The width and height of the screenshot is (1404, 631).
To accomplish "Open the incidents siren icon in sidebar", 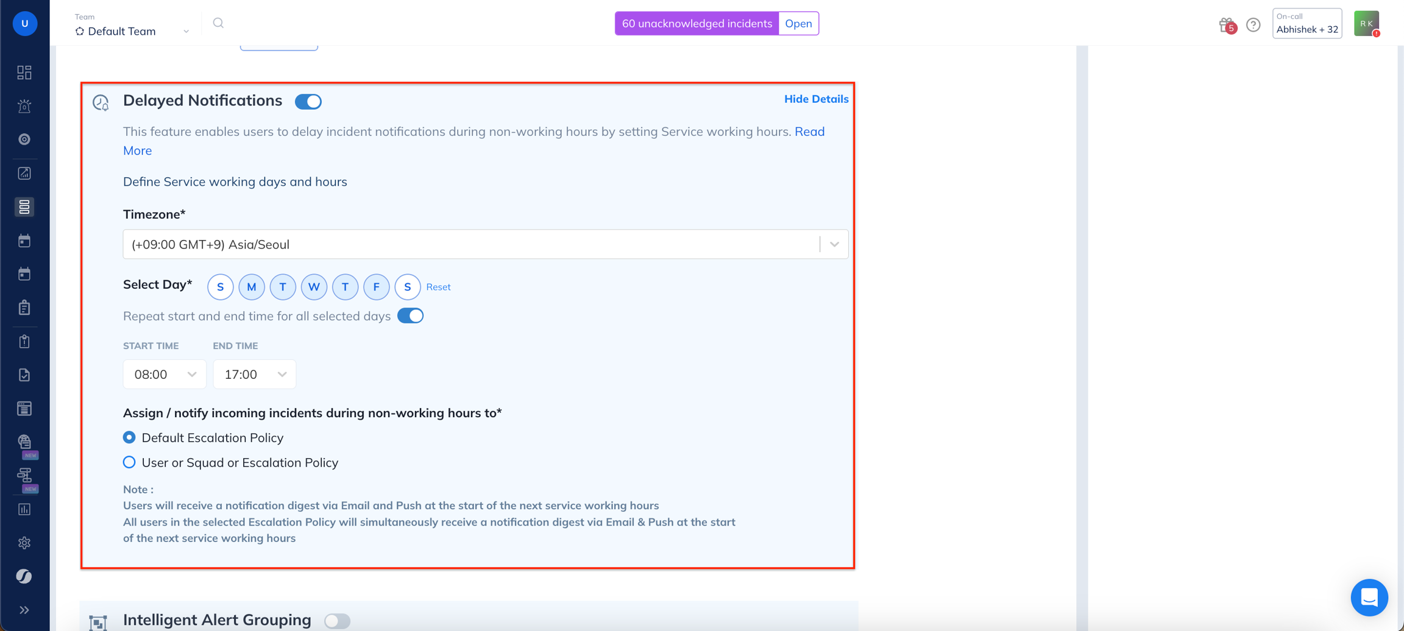I will 24,106.
